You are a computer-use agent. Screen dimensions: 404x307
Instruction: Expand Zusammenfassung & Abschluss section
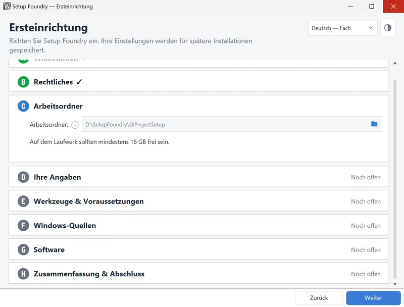[198, 274]
